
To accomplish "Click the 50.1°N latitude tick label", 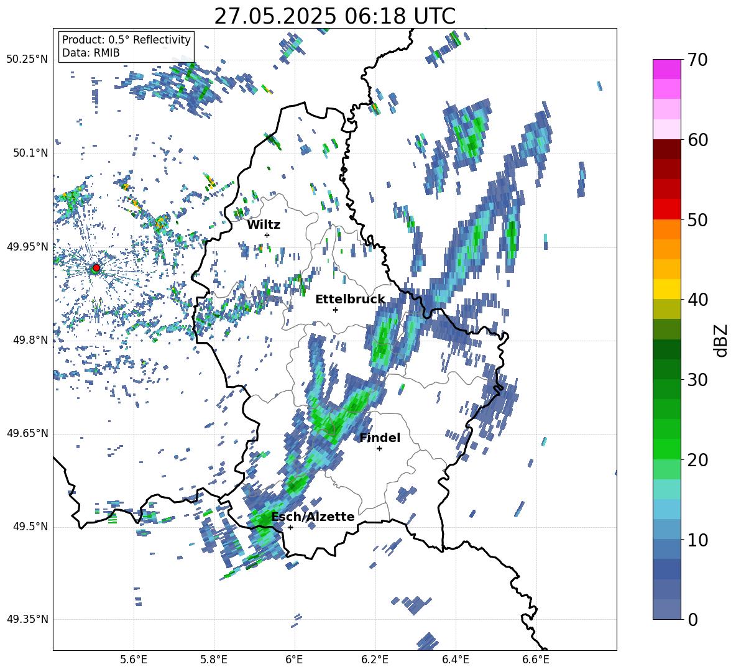I will pyautogui.click(x=30, y=154).
